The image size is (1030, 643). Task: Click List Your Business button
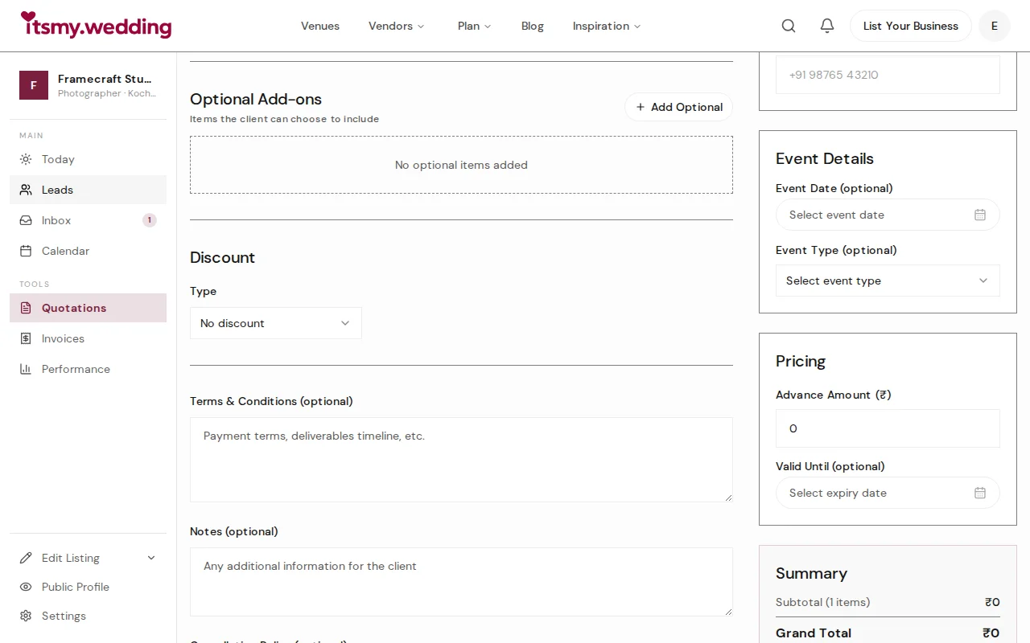(910, 26)
